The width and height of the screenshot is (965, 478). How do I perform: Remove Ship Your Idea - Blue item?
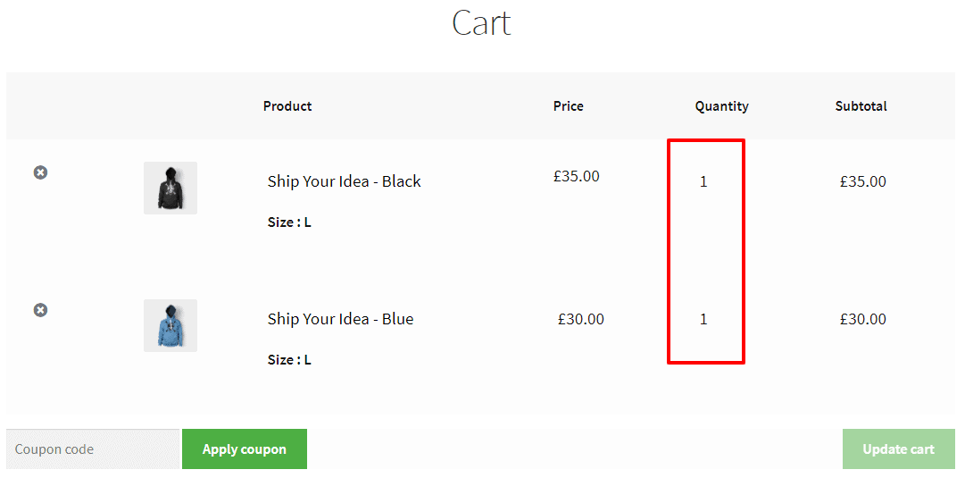click(x=40, y=310)
